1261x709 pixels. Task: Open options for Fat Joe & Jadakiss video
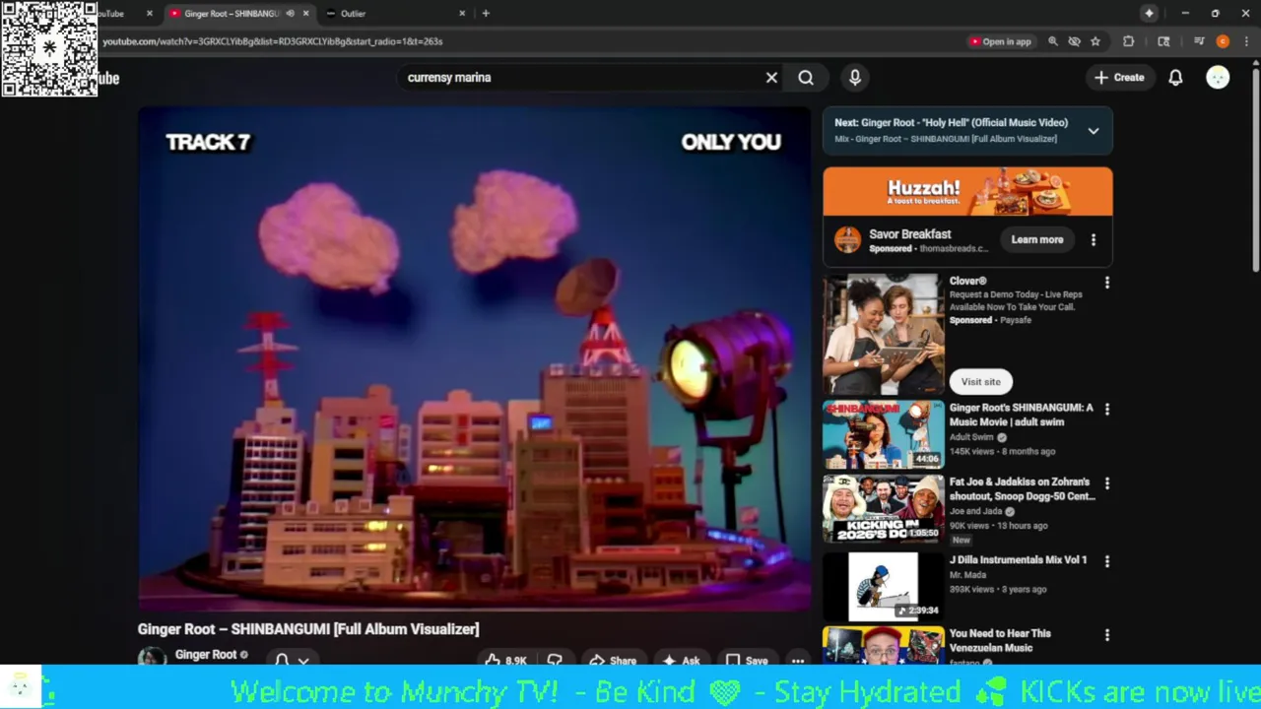pos(1106,483)
